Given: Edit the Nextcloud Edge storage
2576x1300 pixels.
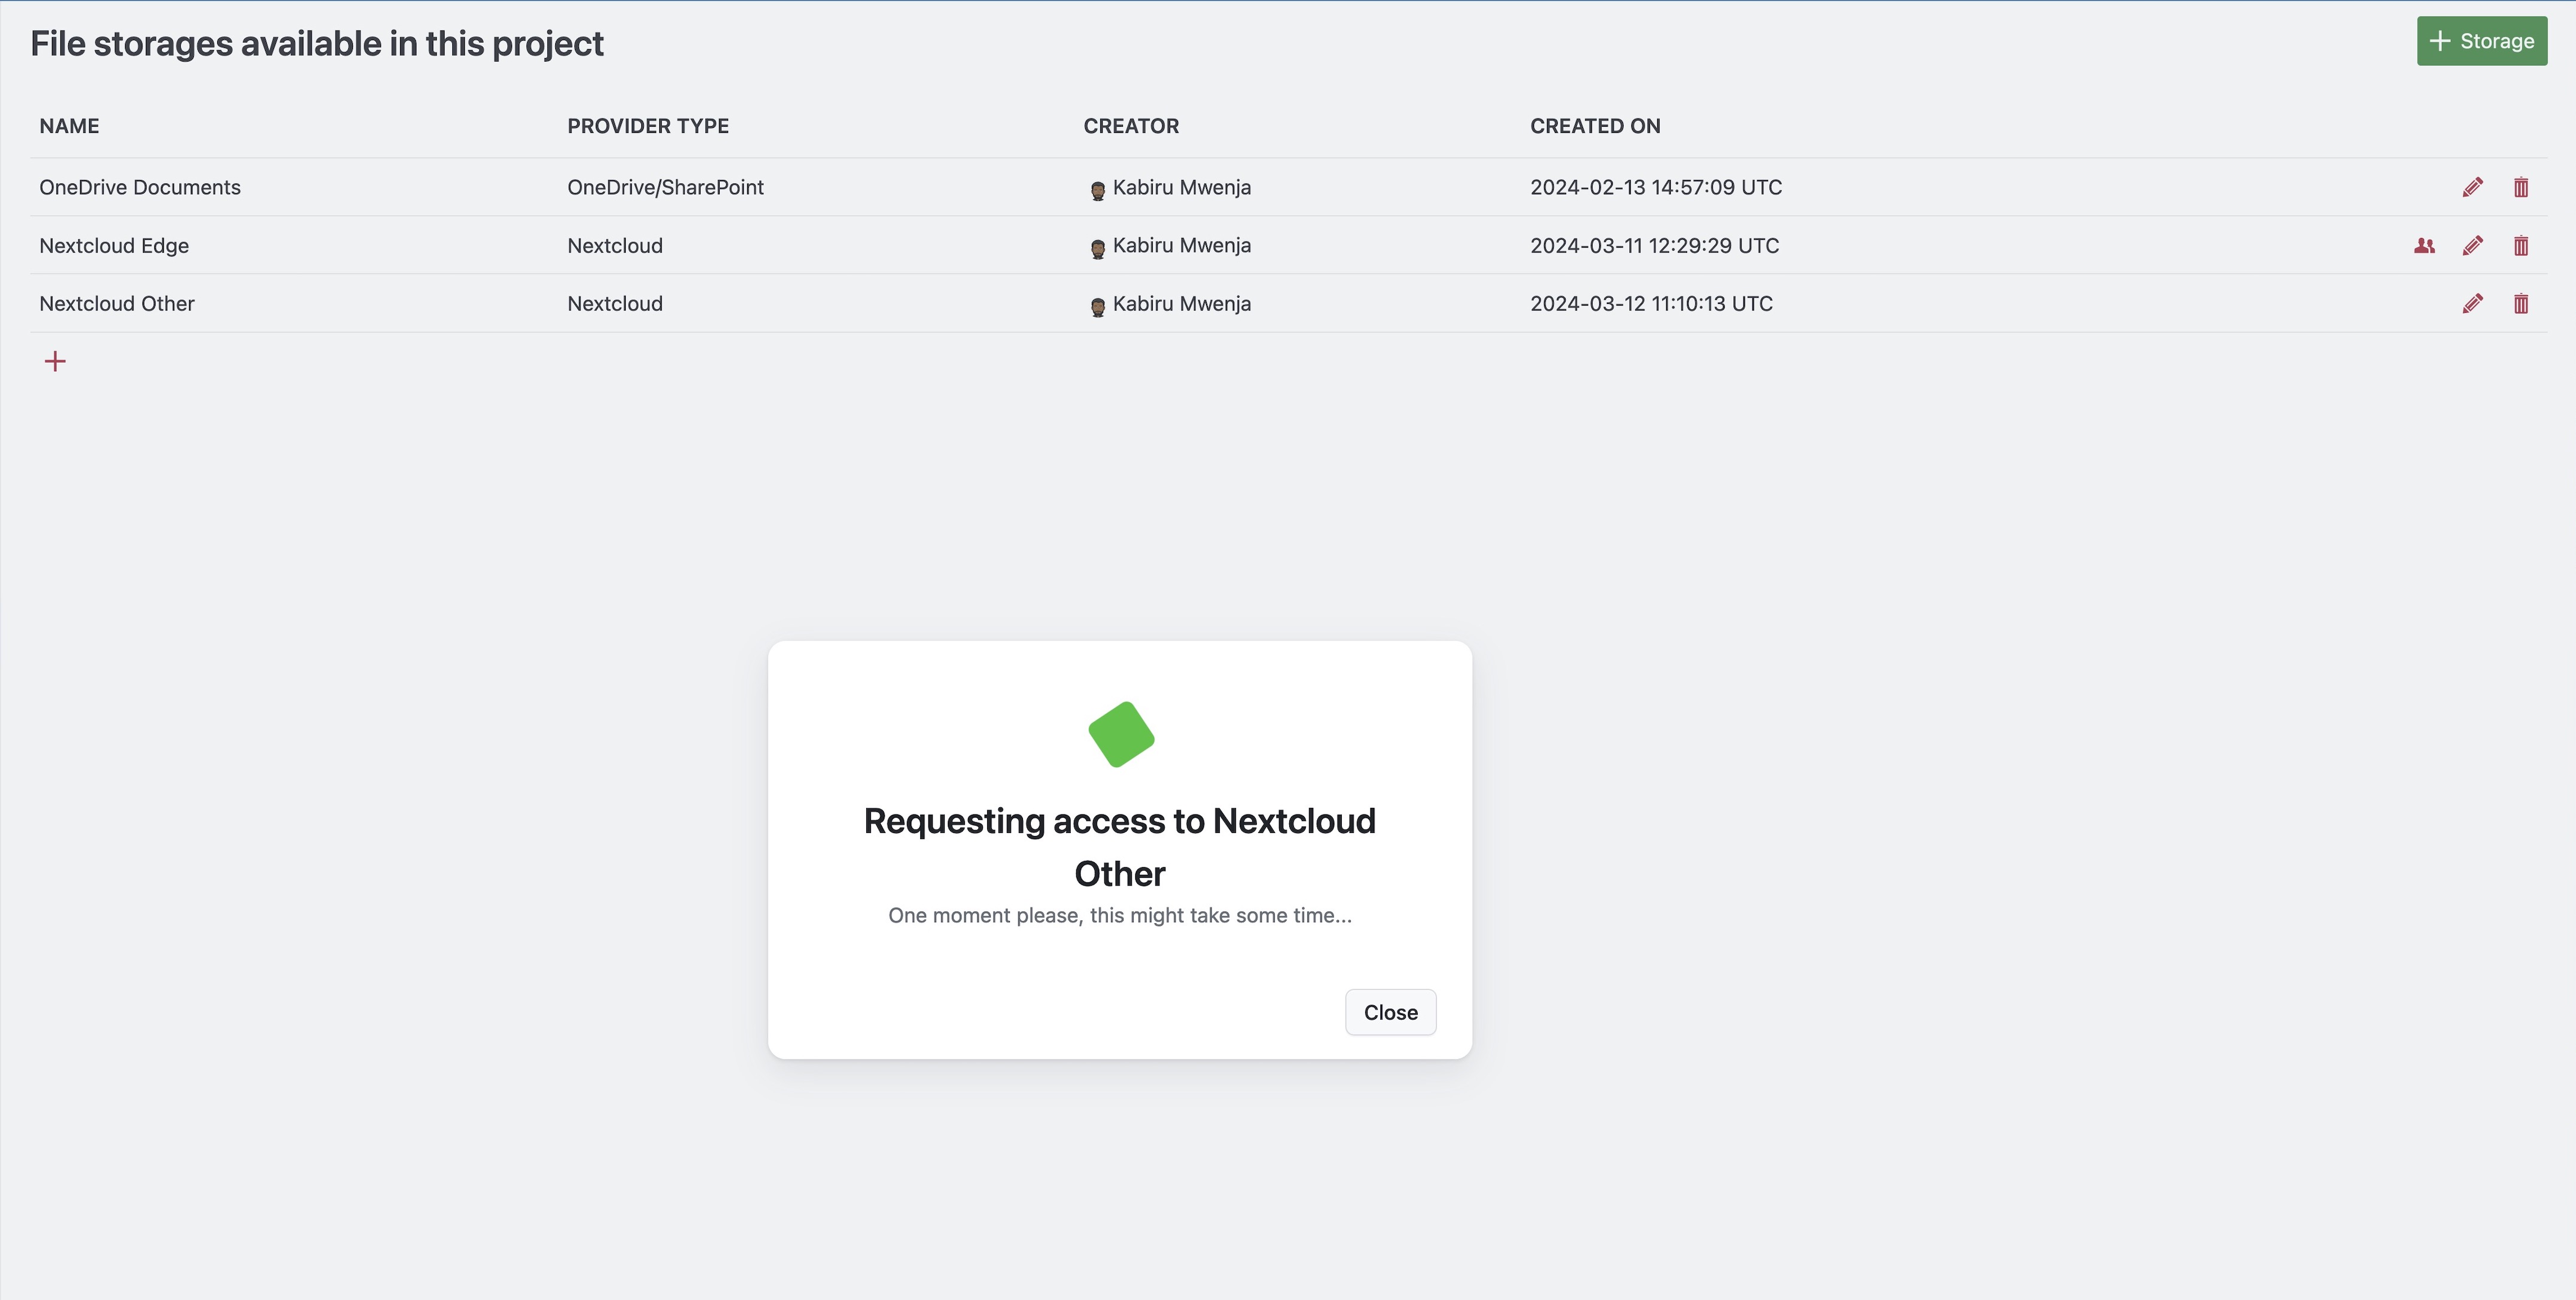Looking at the screenshot, I should coord(2472,246).
